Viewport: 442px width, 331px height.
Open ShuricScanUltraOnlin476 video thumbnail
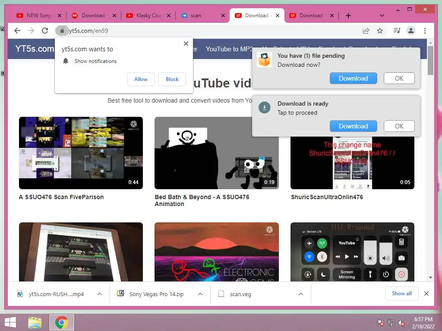(x=352, y=162)
